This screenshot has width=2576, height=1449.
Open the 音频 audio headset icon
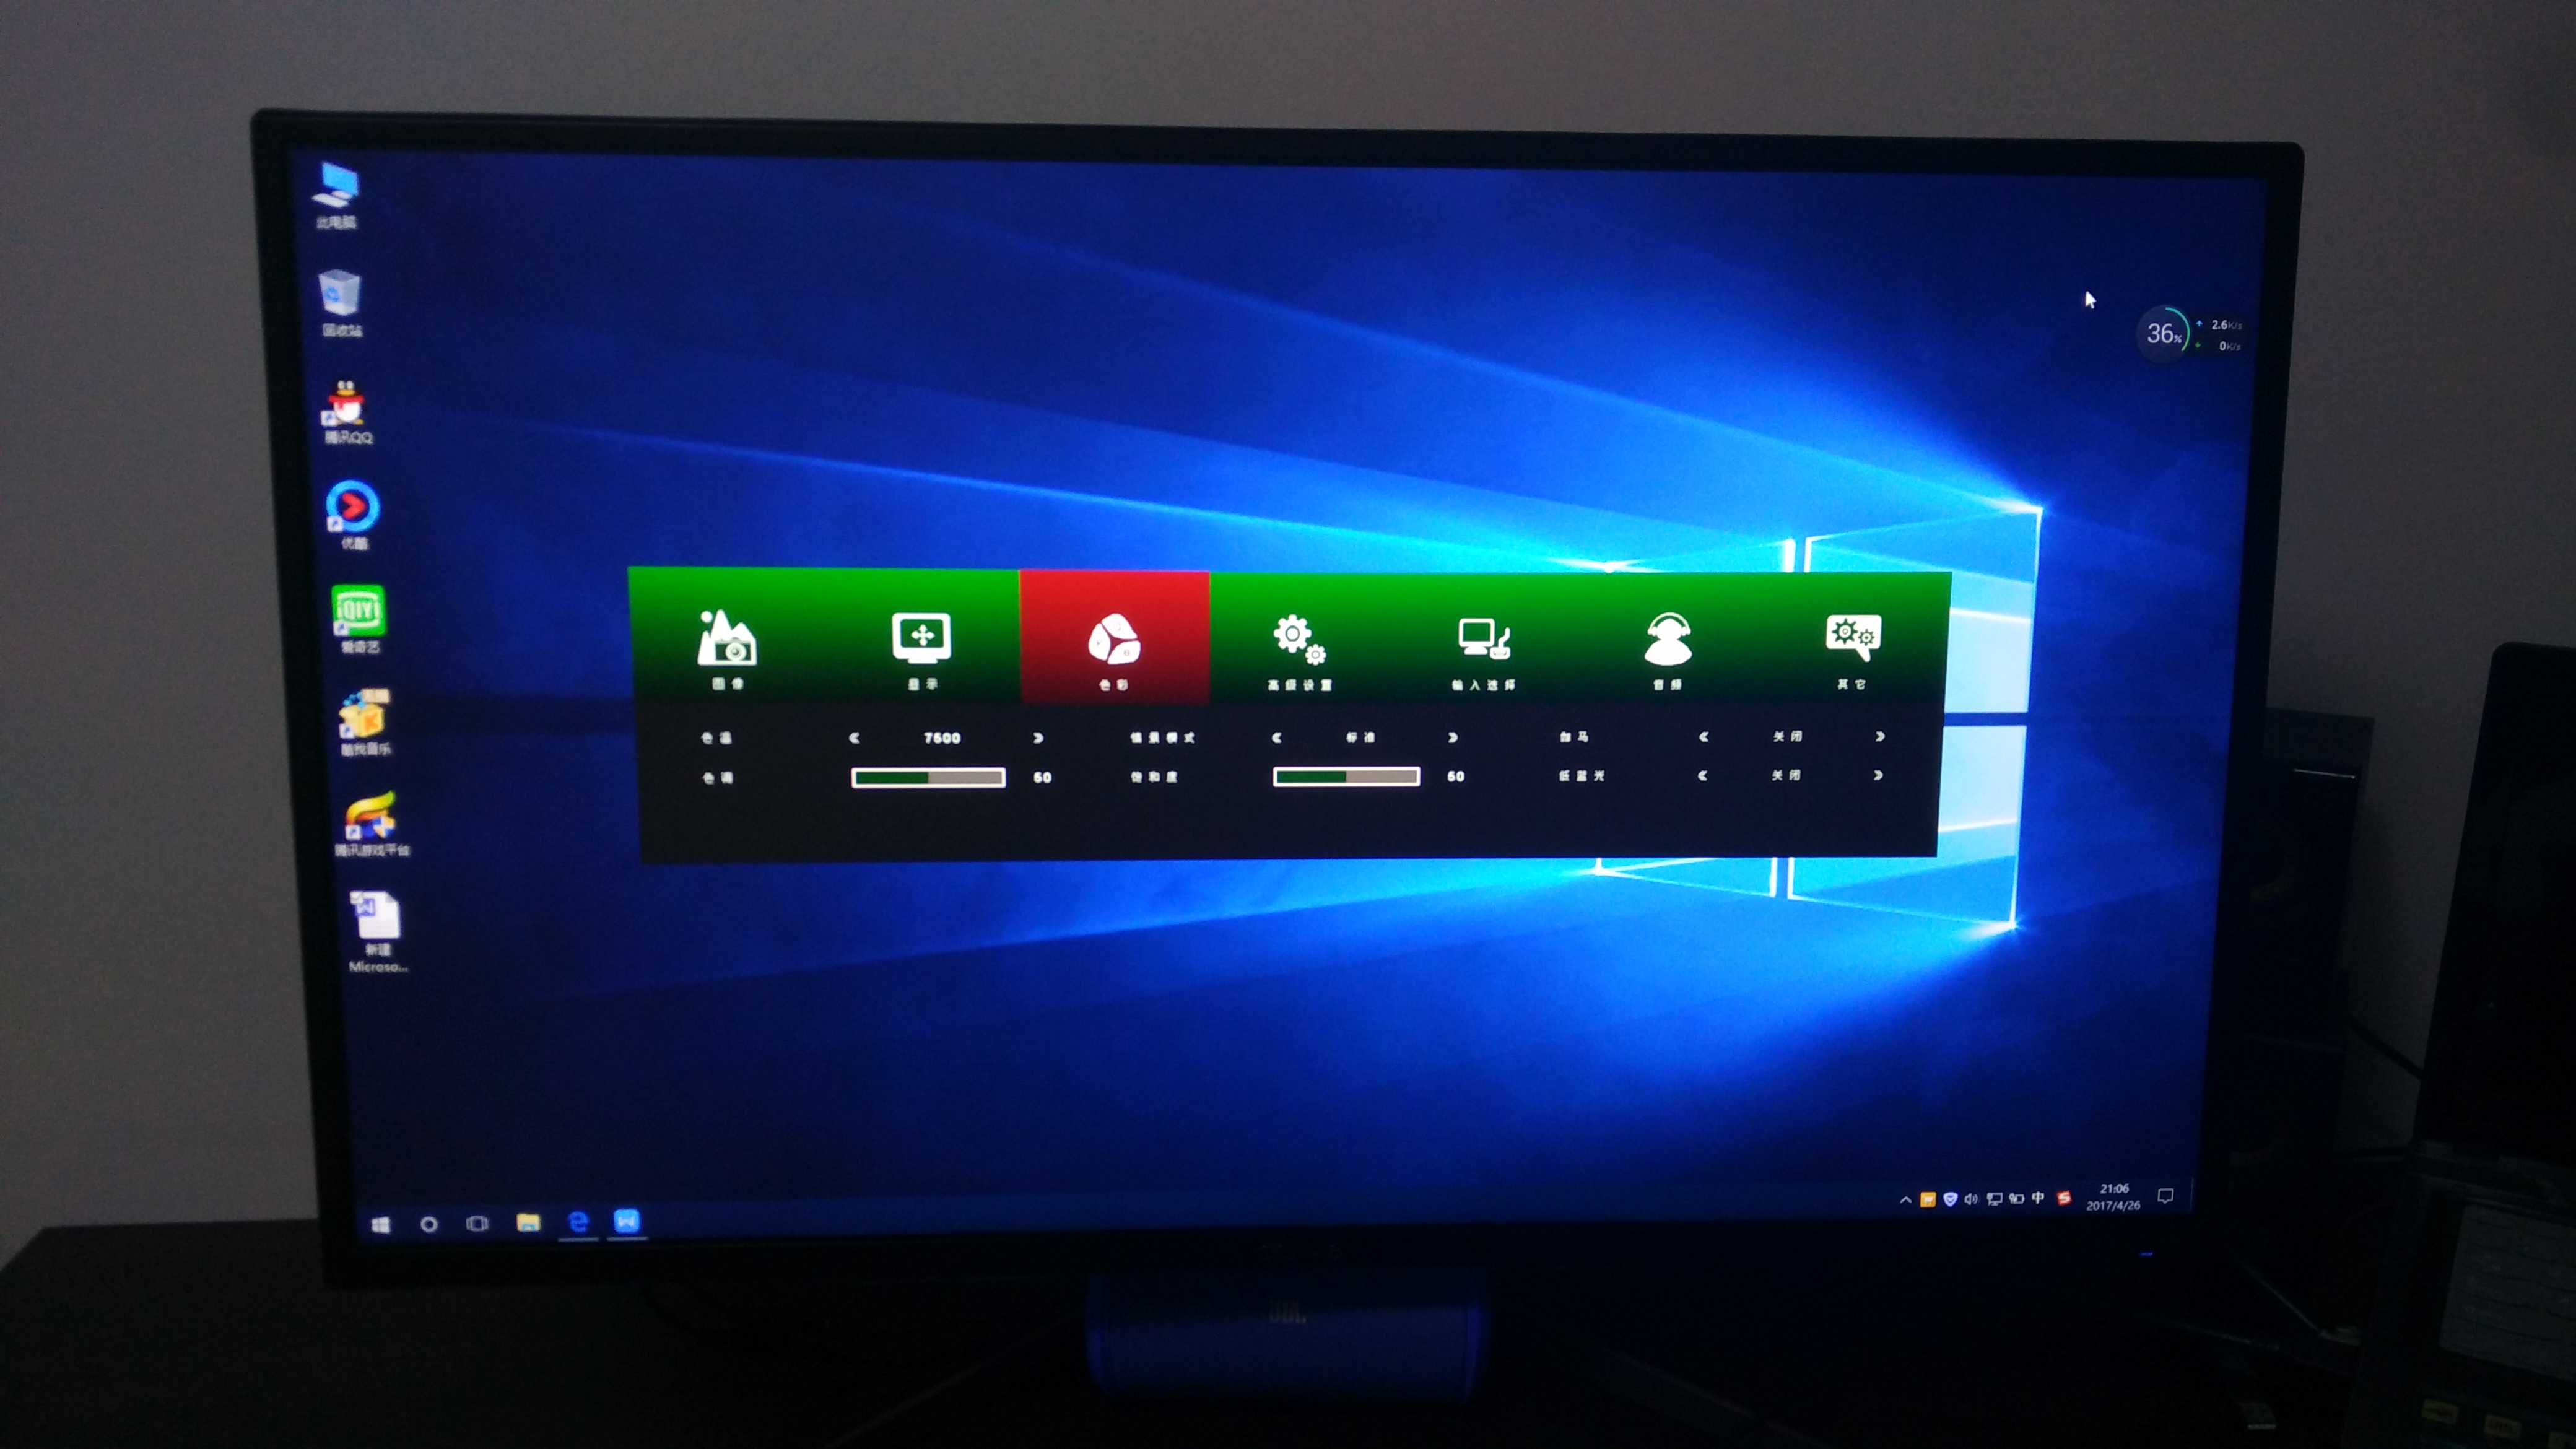(1667, 640)
